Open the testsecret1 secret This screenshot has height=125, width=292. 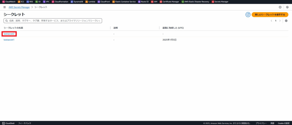tap(9, 40)
